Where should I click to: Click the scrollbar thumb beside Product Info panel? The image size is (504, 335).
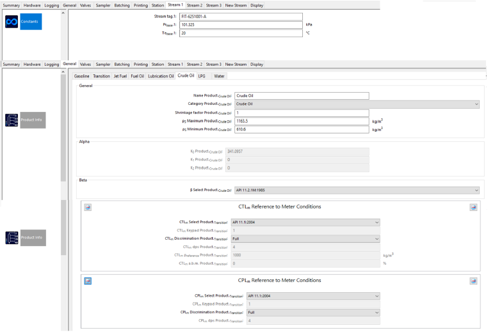(63, 129)
